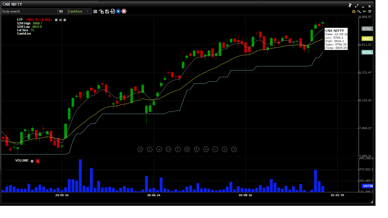Click the CNX NIFTY window title
The width and height of the screenshot is (388, 218).
pyautogui.click(x=12, y=5)
